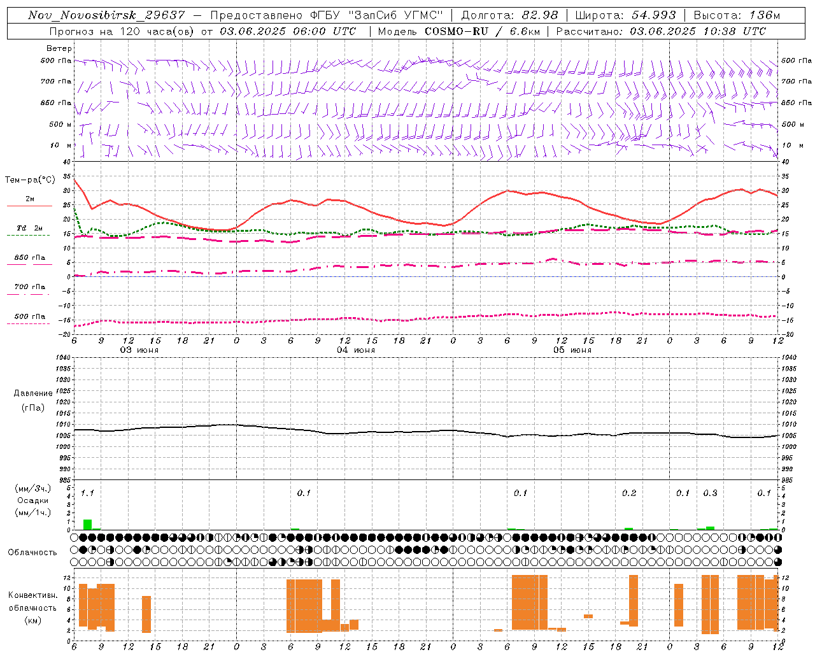Click the tallest green precipitation bar
The width and height of the screenshot is (815, 652).
(x=87, y=525)
